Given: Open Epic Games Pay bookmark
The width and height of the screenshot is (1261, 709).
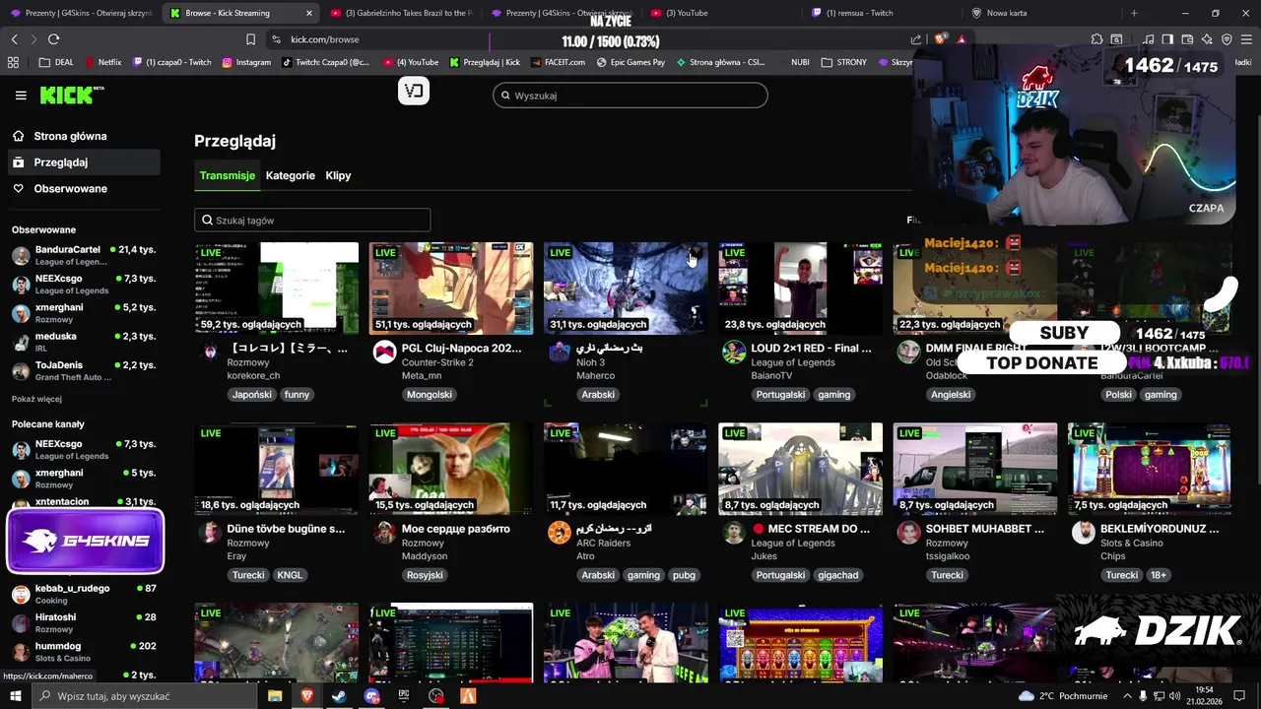Looking at the screenshot, I should tap(630, 62).
